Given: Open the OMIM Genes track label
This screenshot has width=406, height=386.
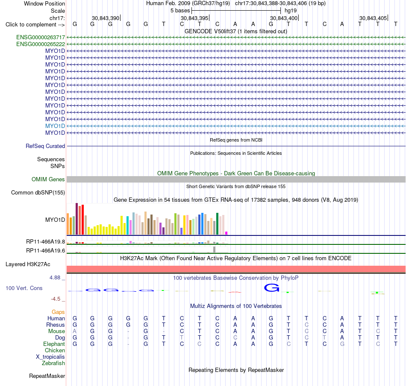Looking at the screenshot, I should pyautogui.click(x=48, y=179).
